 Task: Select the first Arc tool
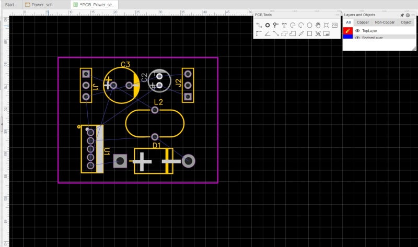(293, 25)
